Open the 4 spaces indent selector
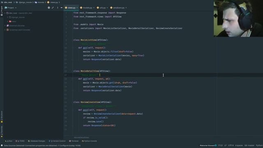The height and width of the screenshot is (148, 263). (x=239, y=146)
